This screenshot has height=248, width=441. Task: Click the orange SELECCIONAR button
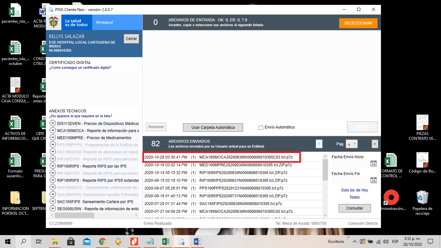[358, 23]
